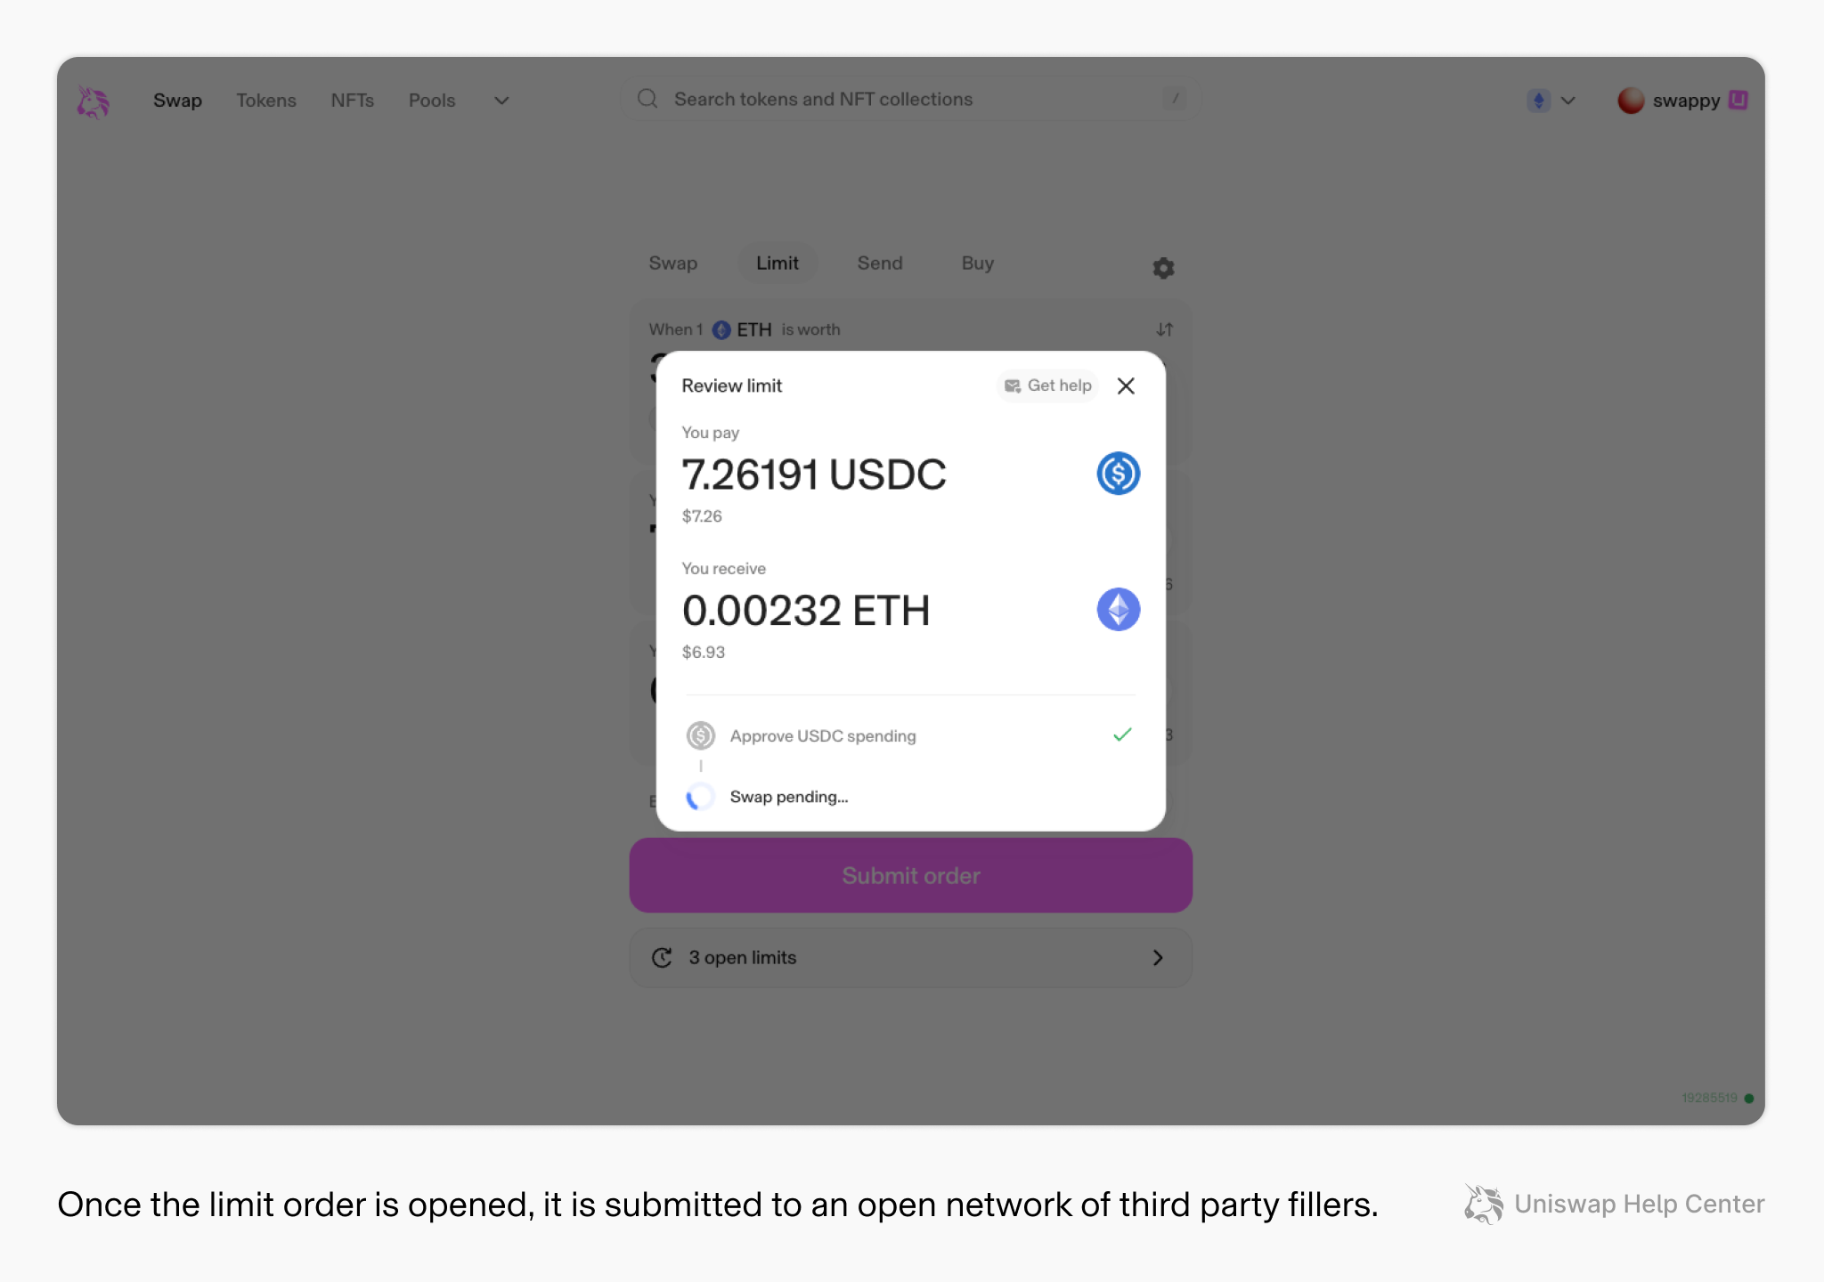Open swap settings gear icon
The height and width of the screenshot is (1282, 1824).
[x=1163, y=268]
